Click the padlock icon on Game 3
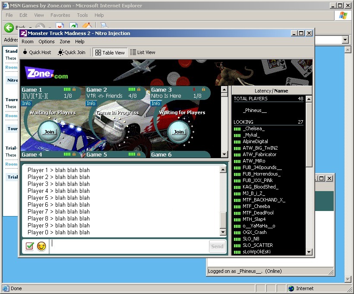The height and width of the screenshot is (294, 354). [x=203, y=89]
